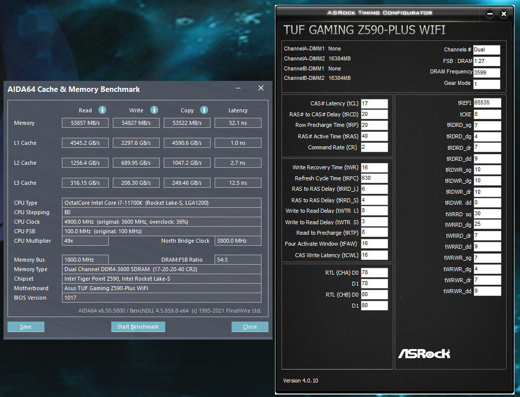
Task: Click the Save button in AIDA64
Action: click(26, 327)
